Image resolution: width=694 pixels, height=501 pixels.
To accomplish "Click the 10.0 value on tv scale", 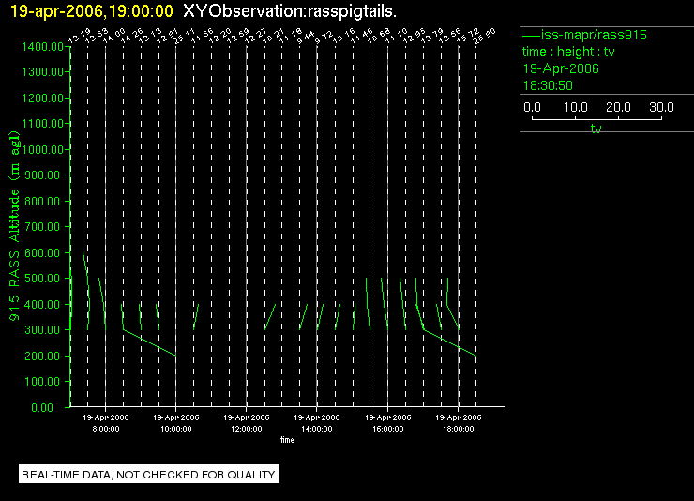I will [576, 107].
